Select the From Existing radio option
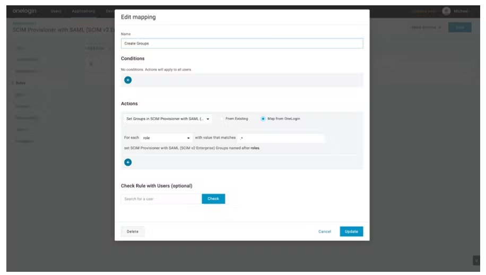This screenshot has width=486, height=275. (x=222, y=119)
